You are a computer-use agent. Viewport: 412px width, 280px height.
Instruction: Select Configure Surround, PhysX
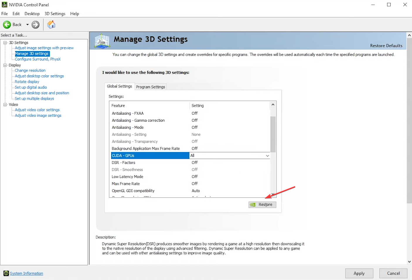[38, 59]
